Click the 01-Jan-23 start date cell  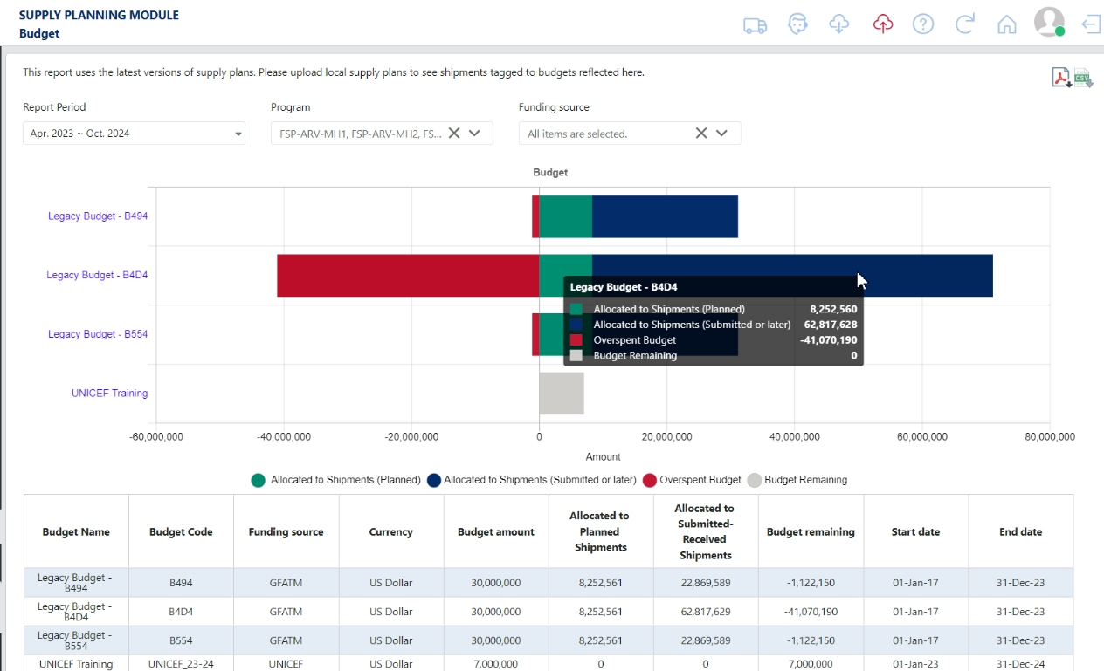click(915, 664)
